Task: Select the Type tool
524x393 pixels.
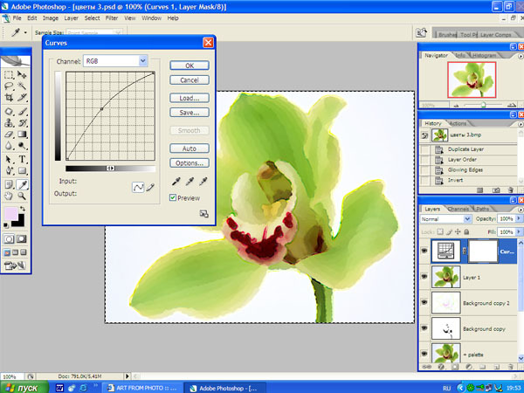Action: (x=22, y=160)
